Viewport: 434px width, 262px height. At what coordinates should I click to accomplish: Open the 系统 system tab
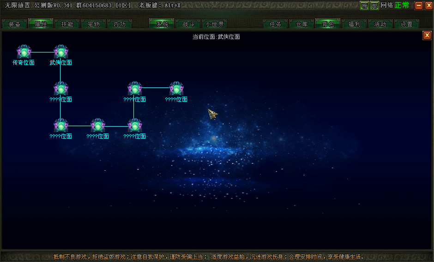point(162,24)
